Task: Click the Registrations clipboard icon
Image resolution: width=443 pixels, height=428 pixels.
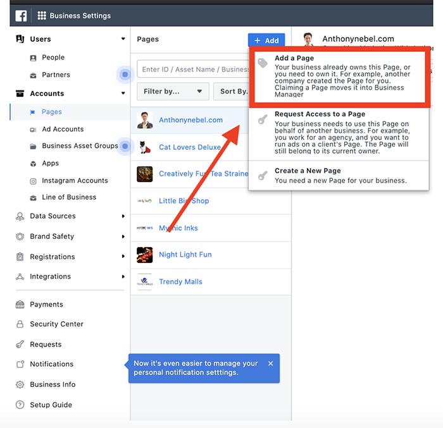Action: (x=20, y=257)
